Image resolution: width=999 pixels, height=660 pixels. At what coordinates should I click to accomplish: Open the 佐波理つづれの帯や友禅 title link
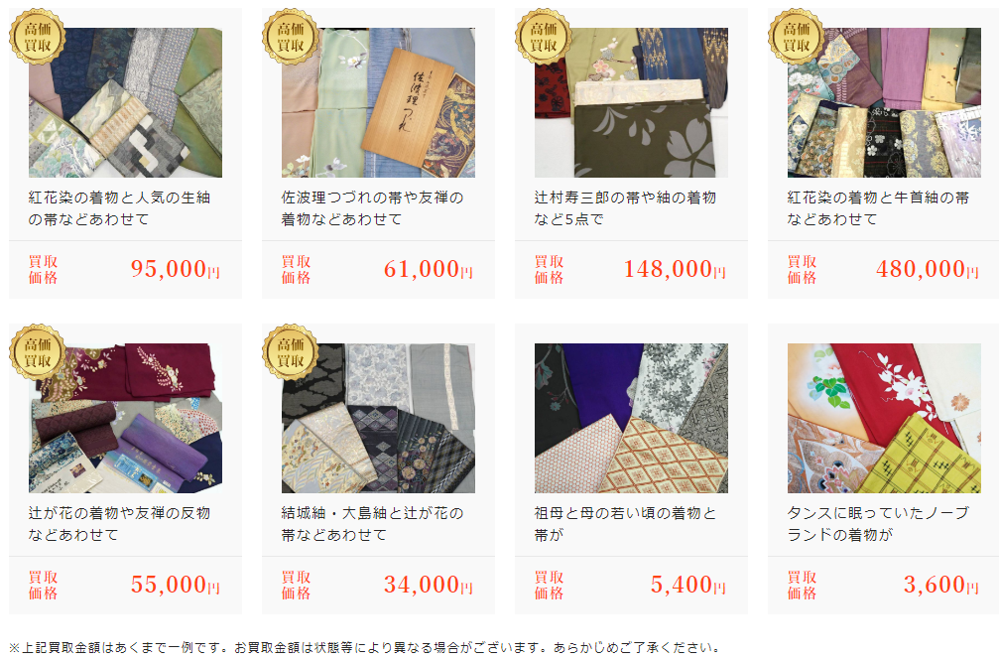(x=373, y=208)
